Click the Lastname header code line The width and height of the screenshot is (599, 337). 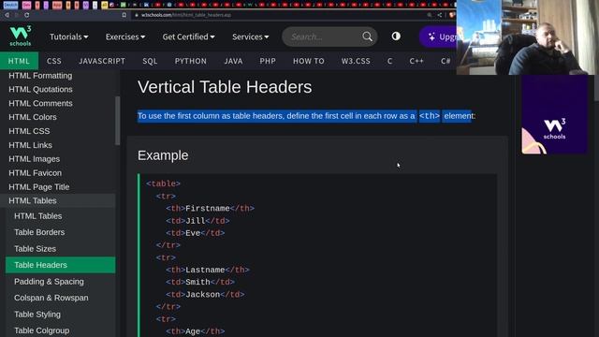click(x=208, y=271)
